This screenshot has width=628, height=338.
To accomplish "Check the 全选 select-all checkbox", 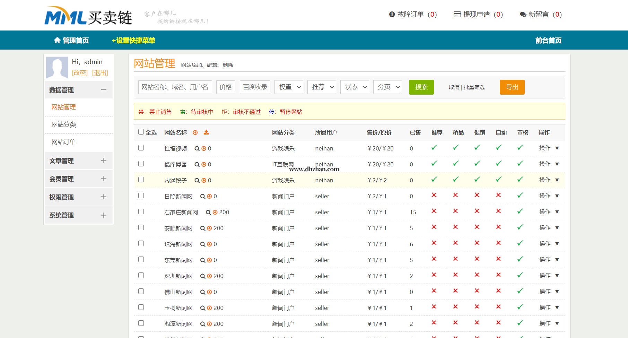I will coord(141,132).
